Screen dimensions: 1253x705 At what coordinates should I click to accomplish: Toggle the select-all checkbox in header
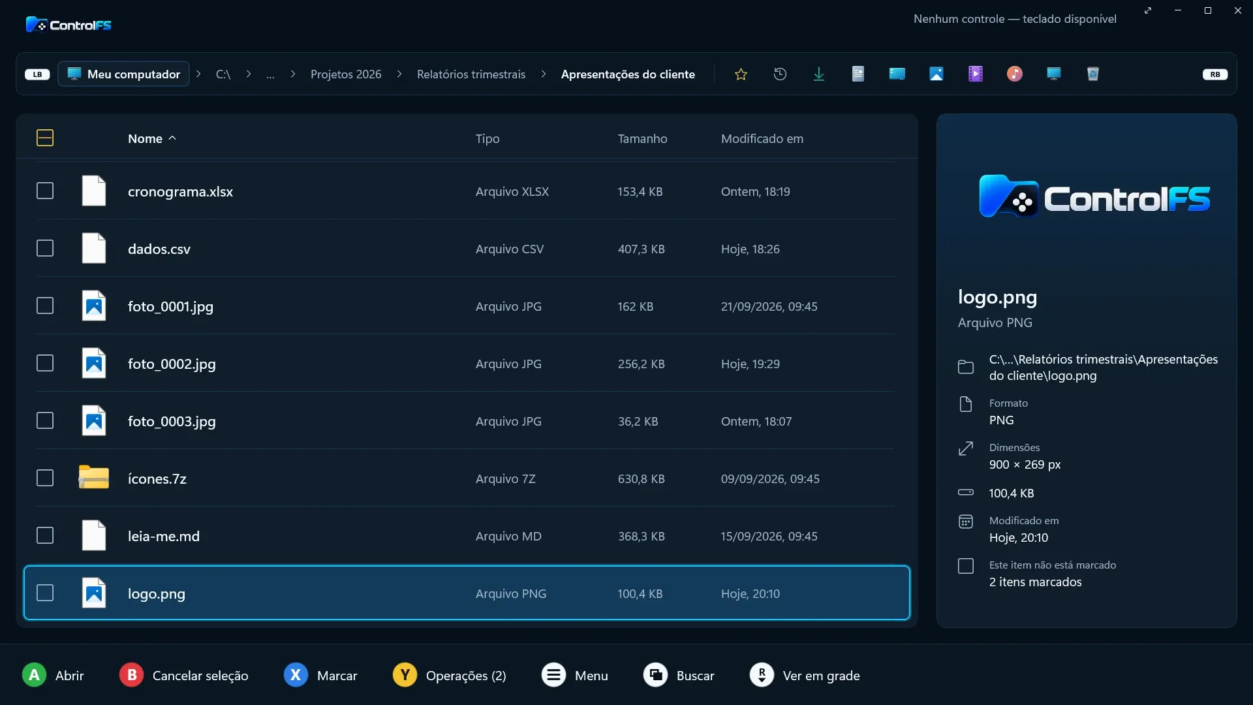45,138
